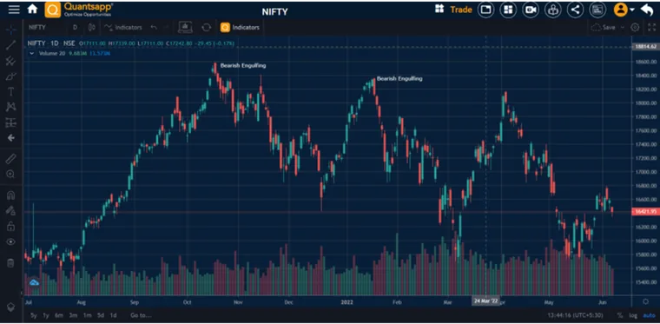The image size is (660, 324).
Task: Select the XABCD patterns tool
Action: pyautogui.click(x=10, y=107)
